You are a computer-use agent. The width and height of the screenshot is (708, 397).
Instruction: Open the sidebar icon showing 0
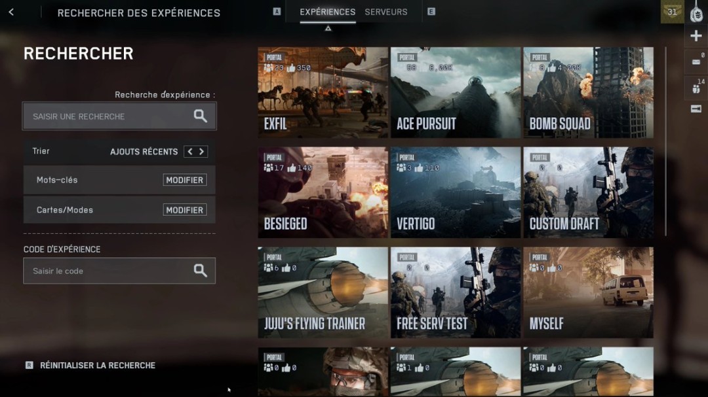point(696,61)
